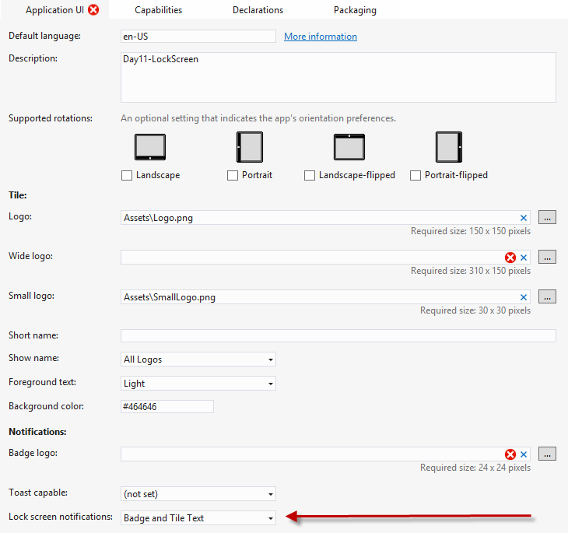
Task: Click the Landscape orientation tablet icon
Action: coord(150,147)
